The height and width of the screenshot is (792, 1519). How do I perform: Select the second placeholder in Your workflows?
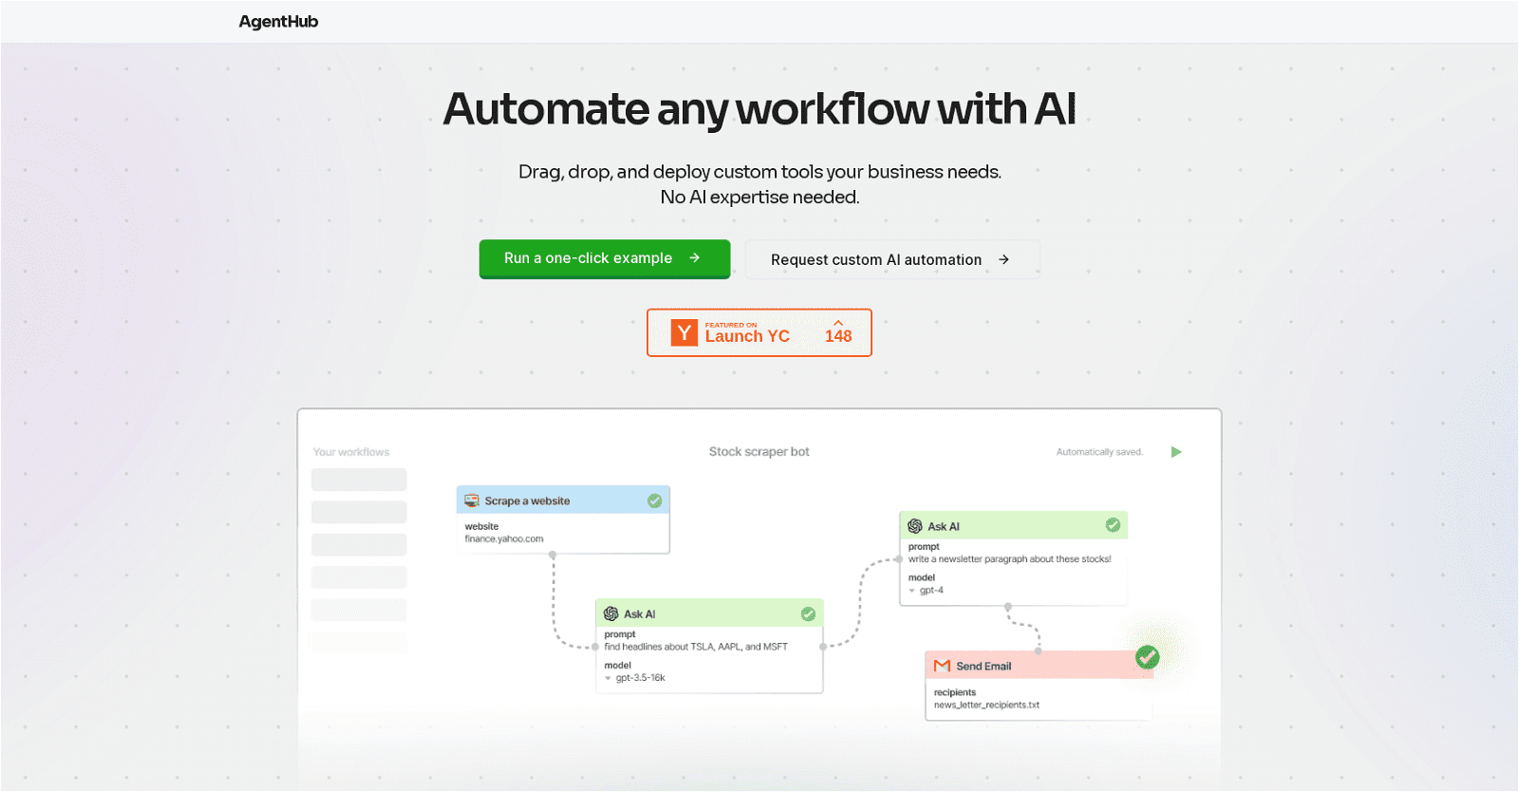[359, 512]
